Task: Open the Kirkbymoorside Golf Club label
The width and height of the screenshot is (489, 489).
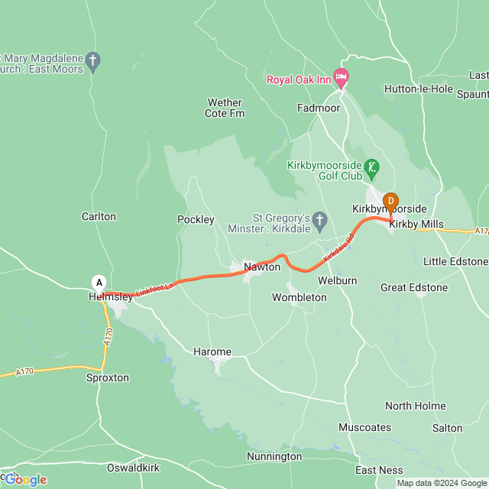Action: click(x=325, y=170)
